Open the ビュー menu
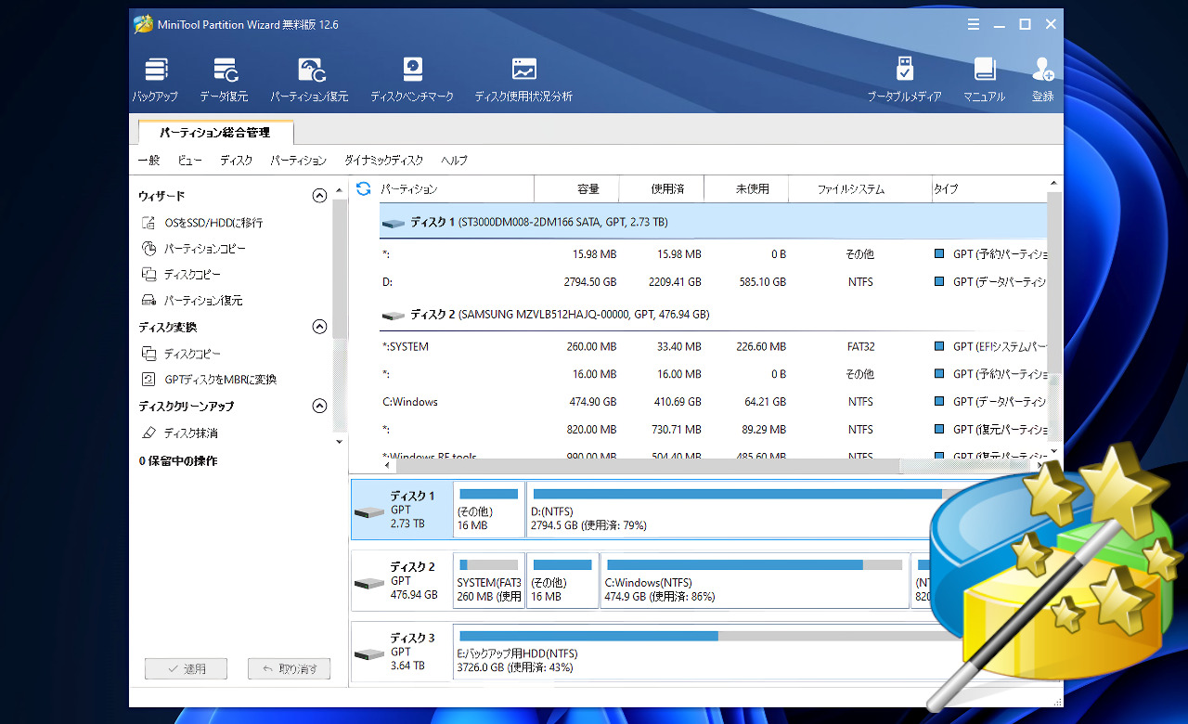 tap(189, 161)
